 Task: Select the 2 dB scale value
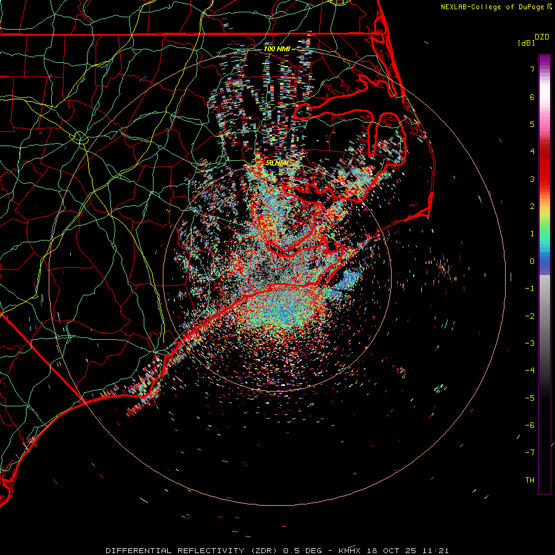tap(532, 207)
